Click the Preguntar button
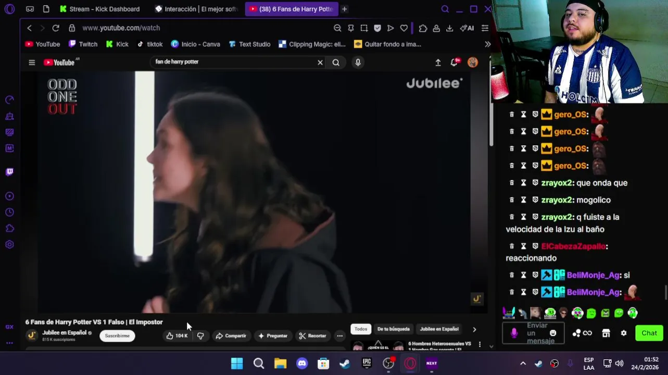This screenshot has width=668, height=375. [x=273, y=336]
